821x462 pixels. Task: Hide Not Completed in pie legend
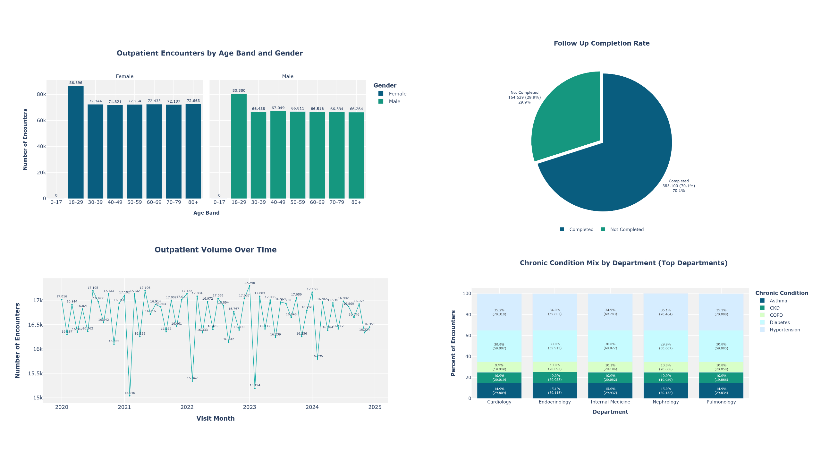[626, 229]
